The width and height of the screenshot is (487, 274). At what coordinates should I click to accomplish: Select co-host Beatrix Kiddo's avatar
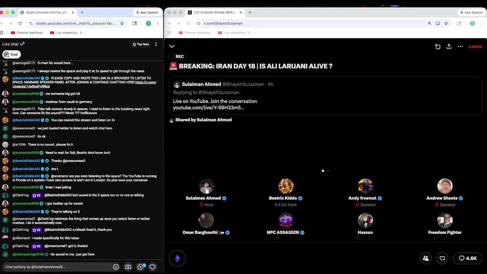pos(286,186)
